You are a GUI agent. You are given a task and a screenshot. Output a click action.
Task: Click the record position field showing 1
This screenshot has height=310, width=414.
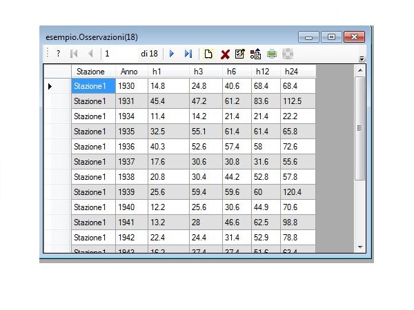(x=121, y=54)
